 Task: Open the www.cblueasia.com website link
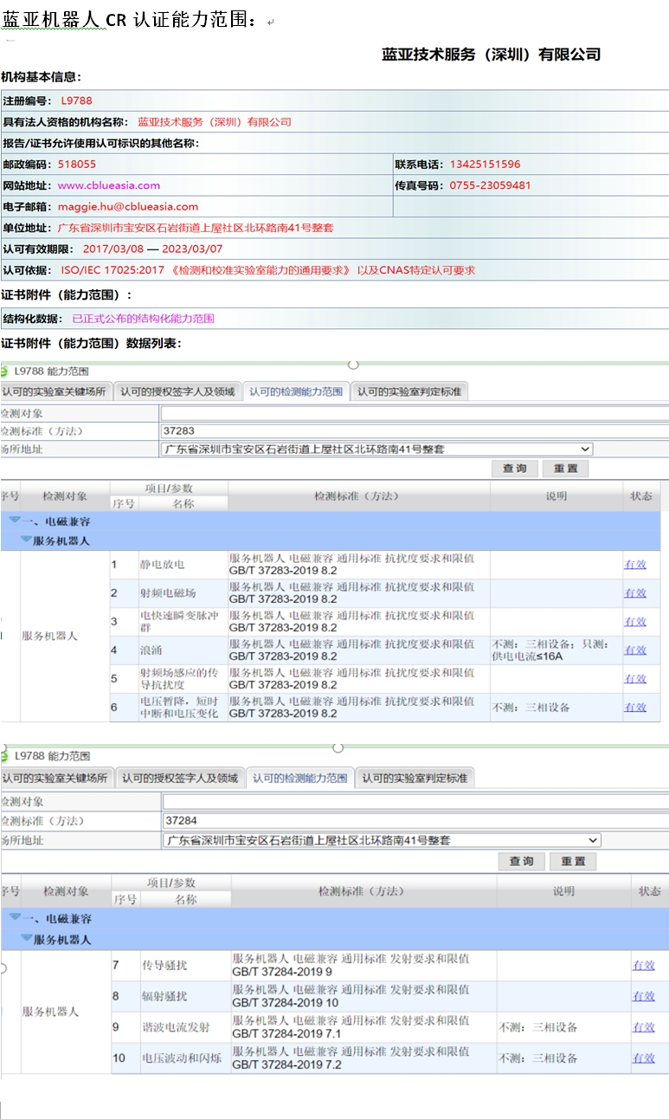[109, 185]
